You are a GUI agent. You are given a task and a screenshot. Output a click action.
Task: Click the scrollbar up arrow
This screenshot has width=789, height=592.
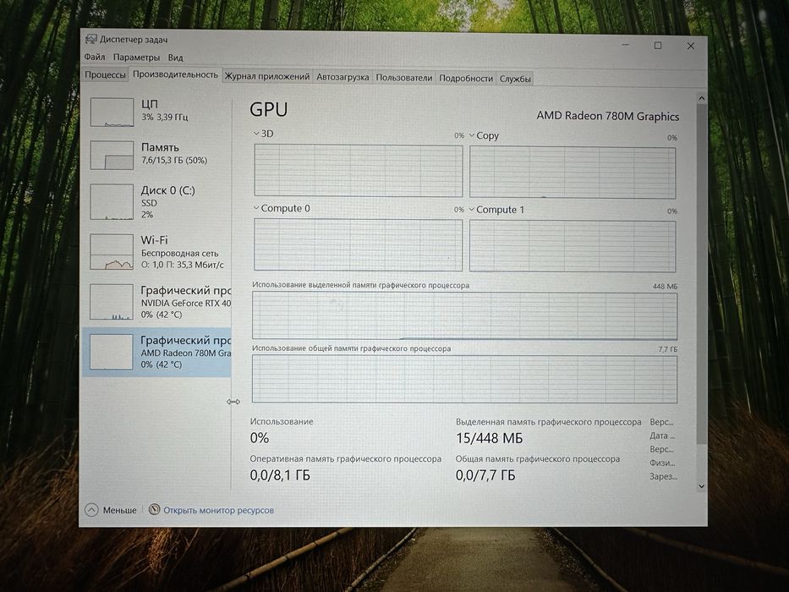pyautogui.click(x=701, y=98)
